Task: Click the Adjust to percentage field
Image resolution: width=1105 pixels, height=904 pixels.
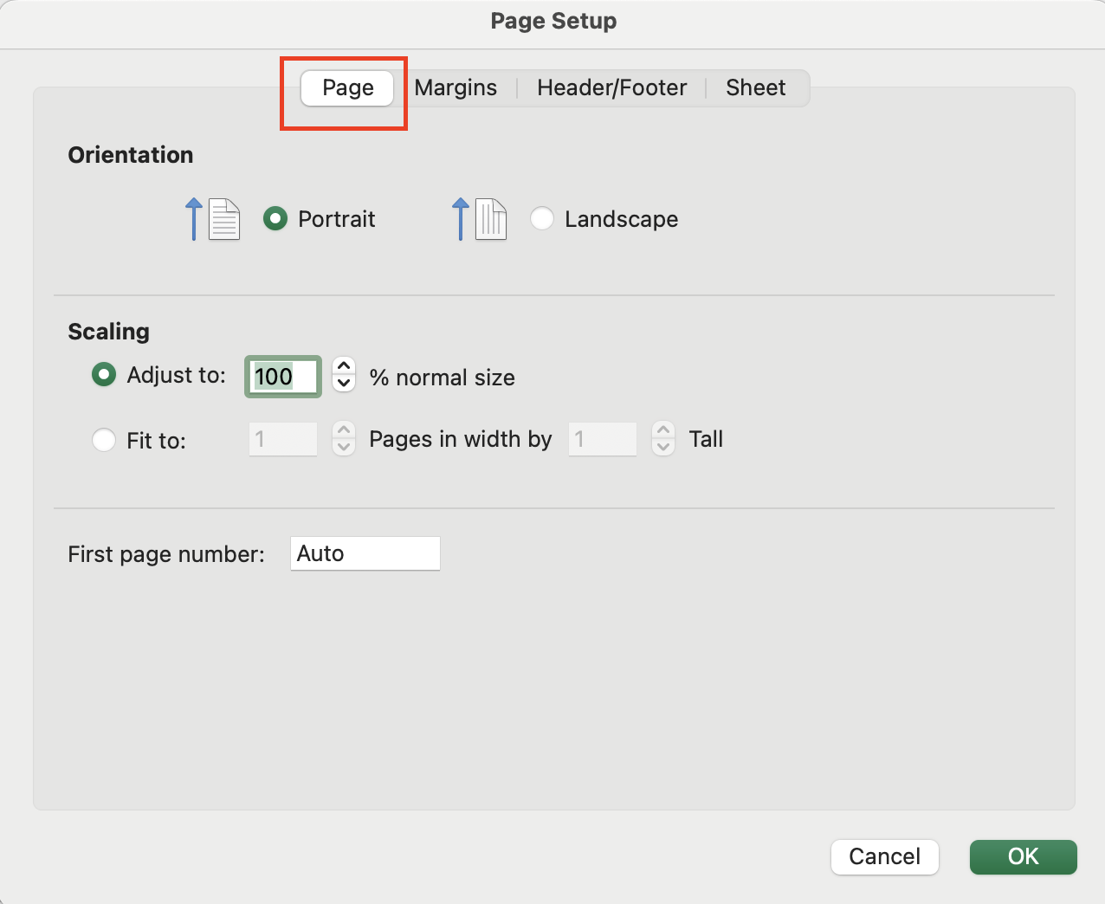Action: [283, 377]
